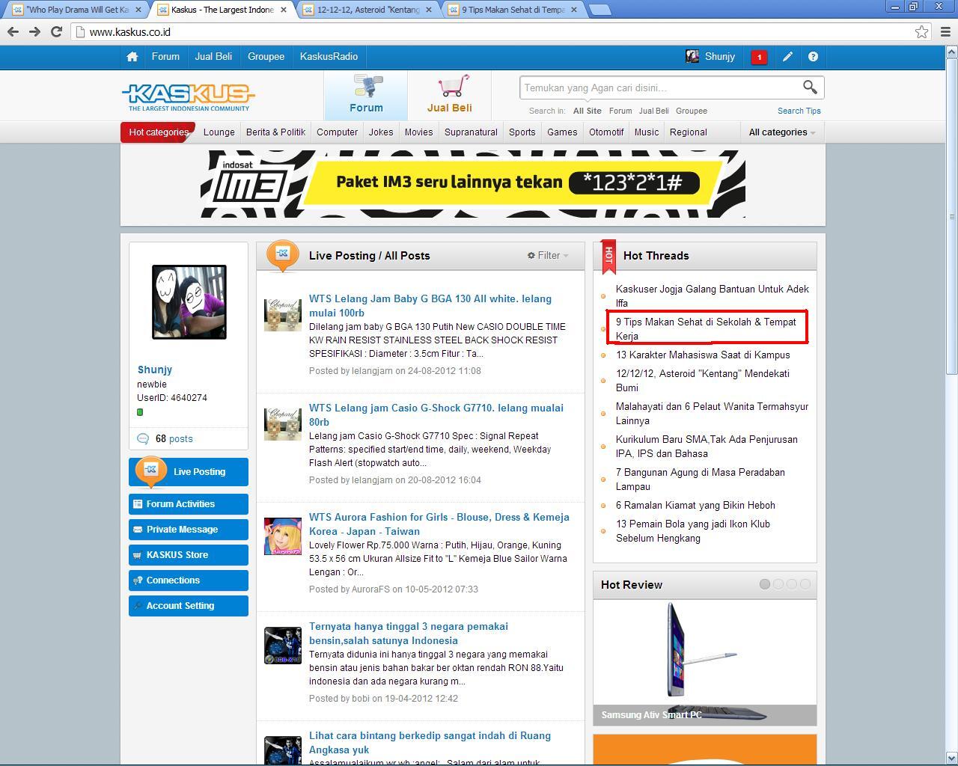Viewport: 958px width, 766px height.
Task: Select the Hot categories tab
Action: (158, 132)
